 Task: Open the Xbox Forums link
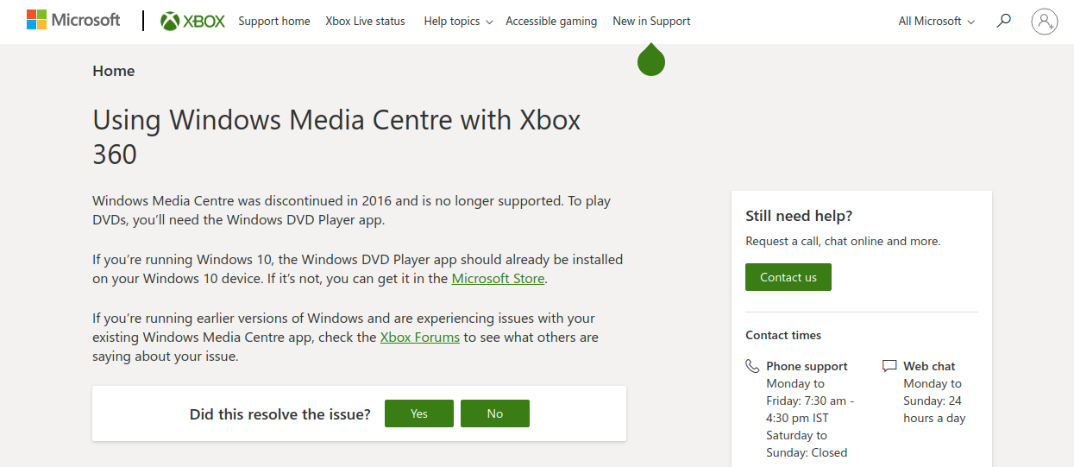419,337
